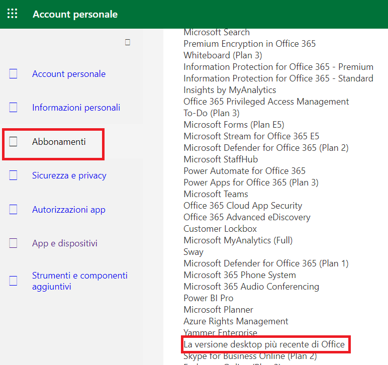Open Sicurezza e privacy page

coord(69,175)
